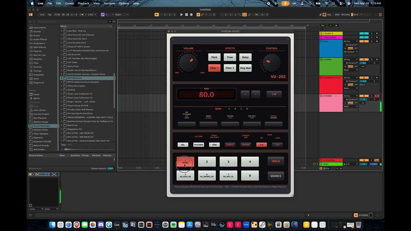Click Add Folder in browser places
Viewport: 411px width, 231px height.
tap(39, 150)
